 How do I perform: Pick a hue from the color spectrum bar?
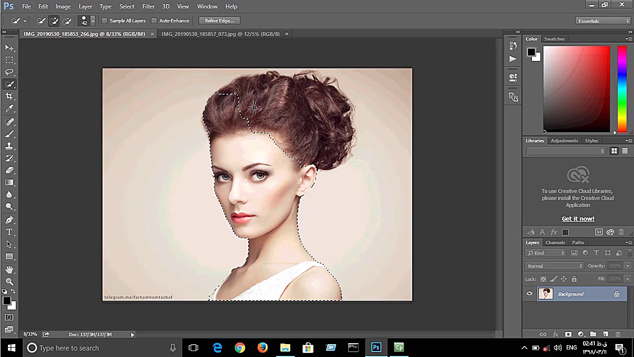pyautogui.click(x=622, y=89)
